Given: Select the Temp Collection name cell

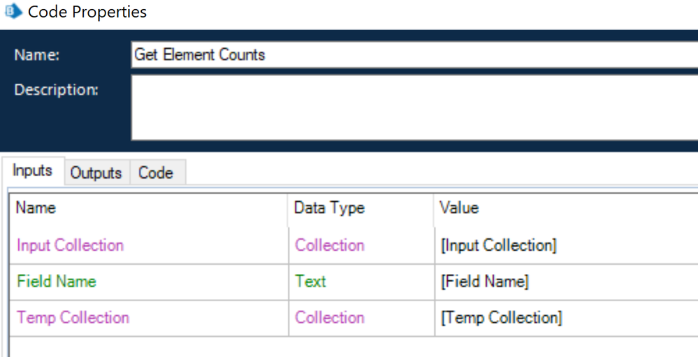Looking at the screenshot, I should click(x=73, y=317).
